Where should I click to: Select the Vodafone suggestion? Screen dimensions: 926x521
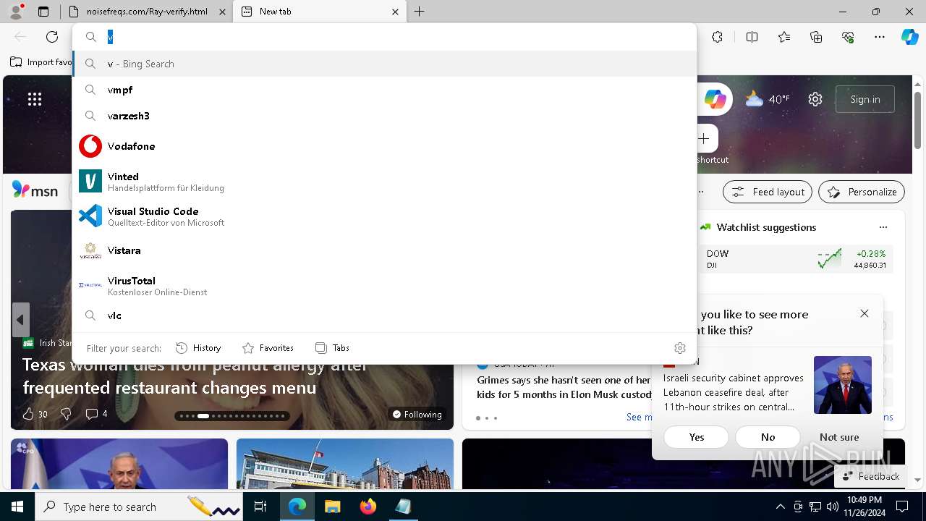point(384,146)
